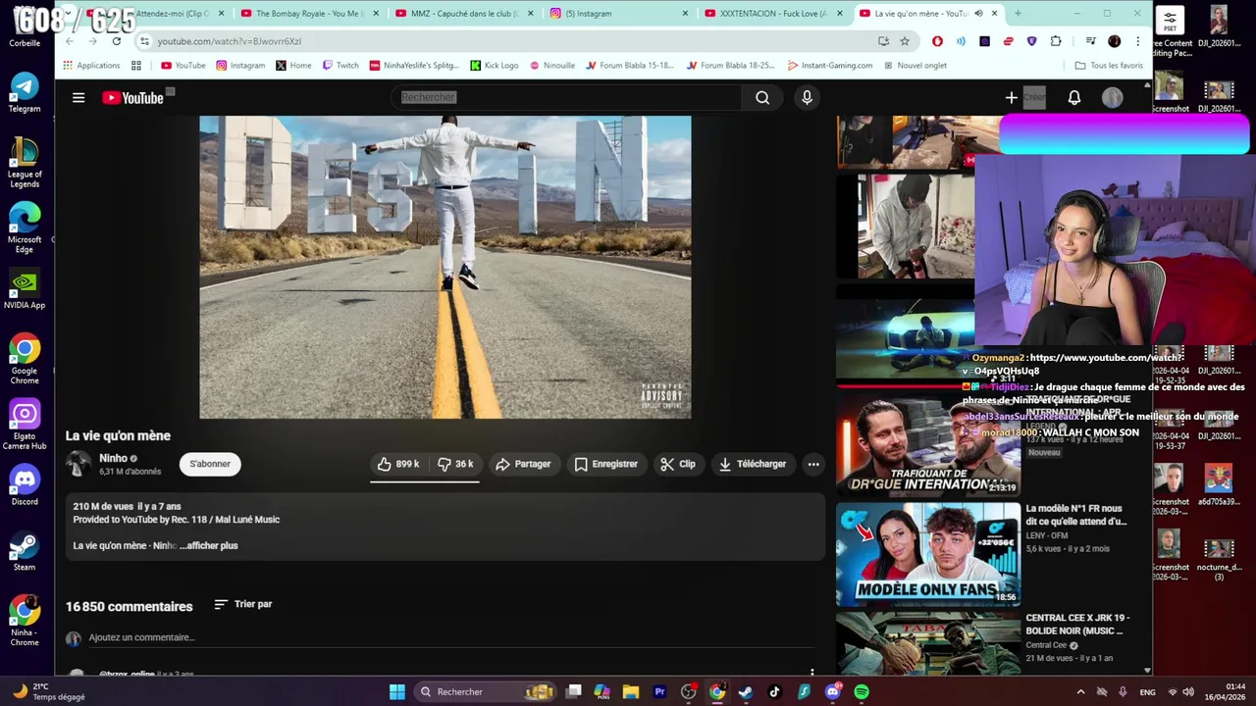This screenshot has height=706, width=1256.
Task: Start voice search with the microphone icon
Action: pyautogui.click(x=807, y=97)
